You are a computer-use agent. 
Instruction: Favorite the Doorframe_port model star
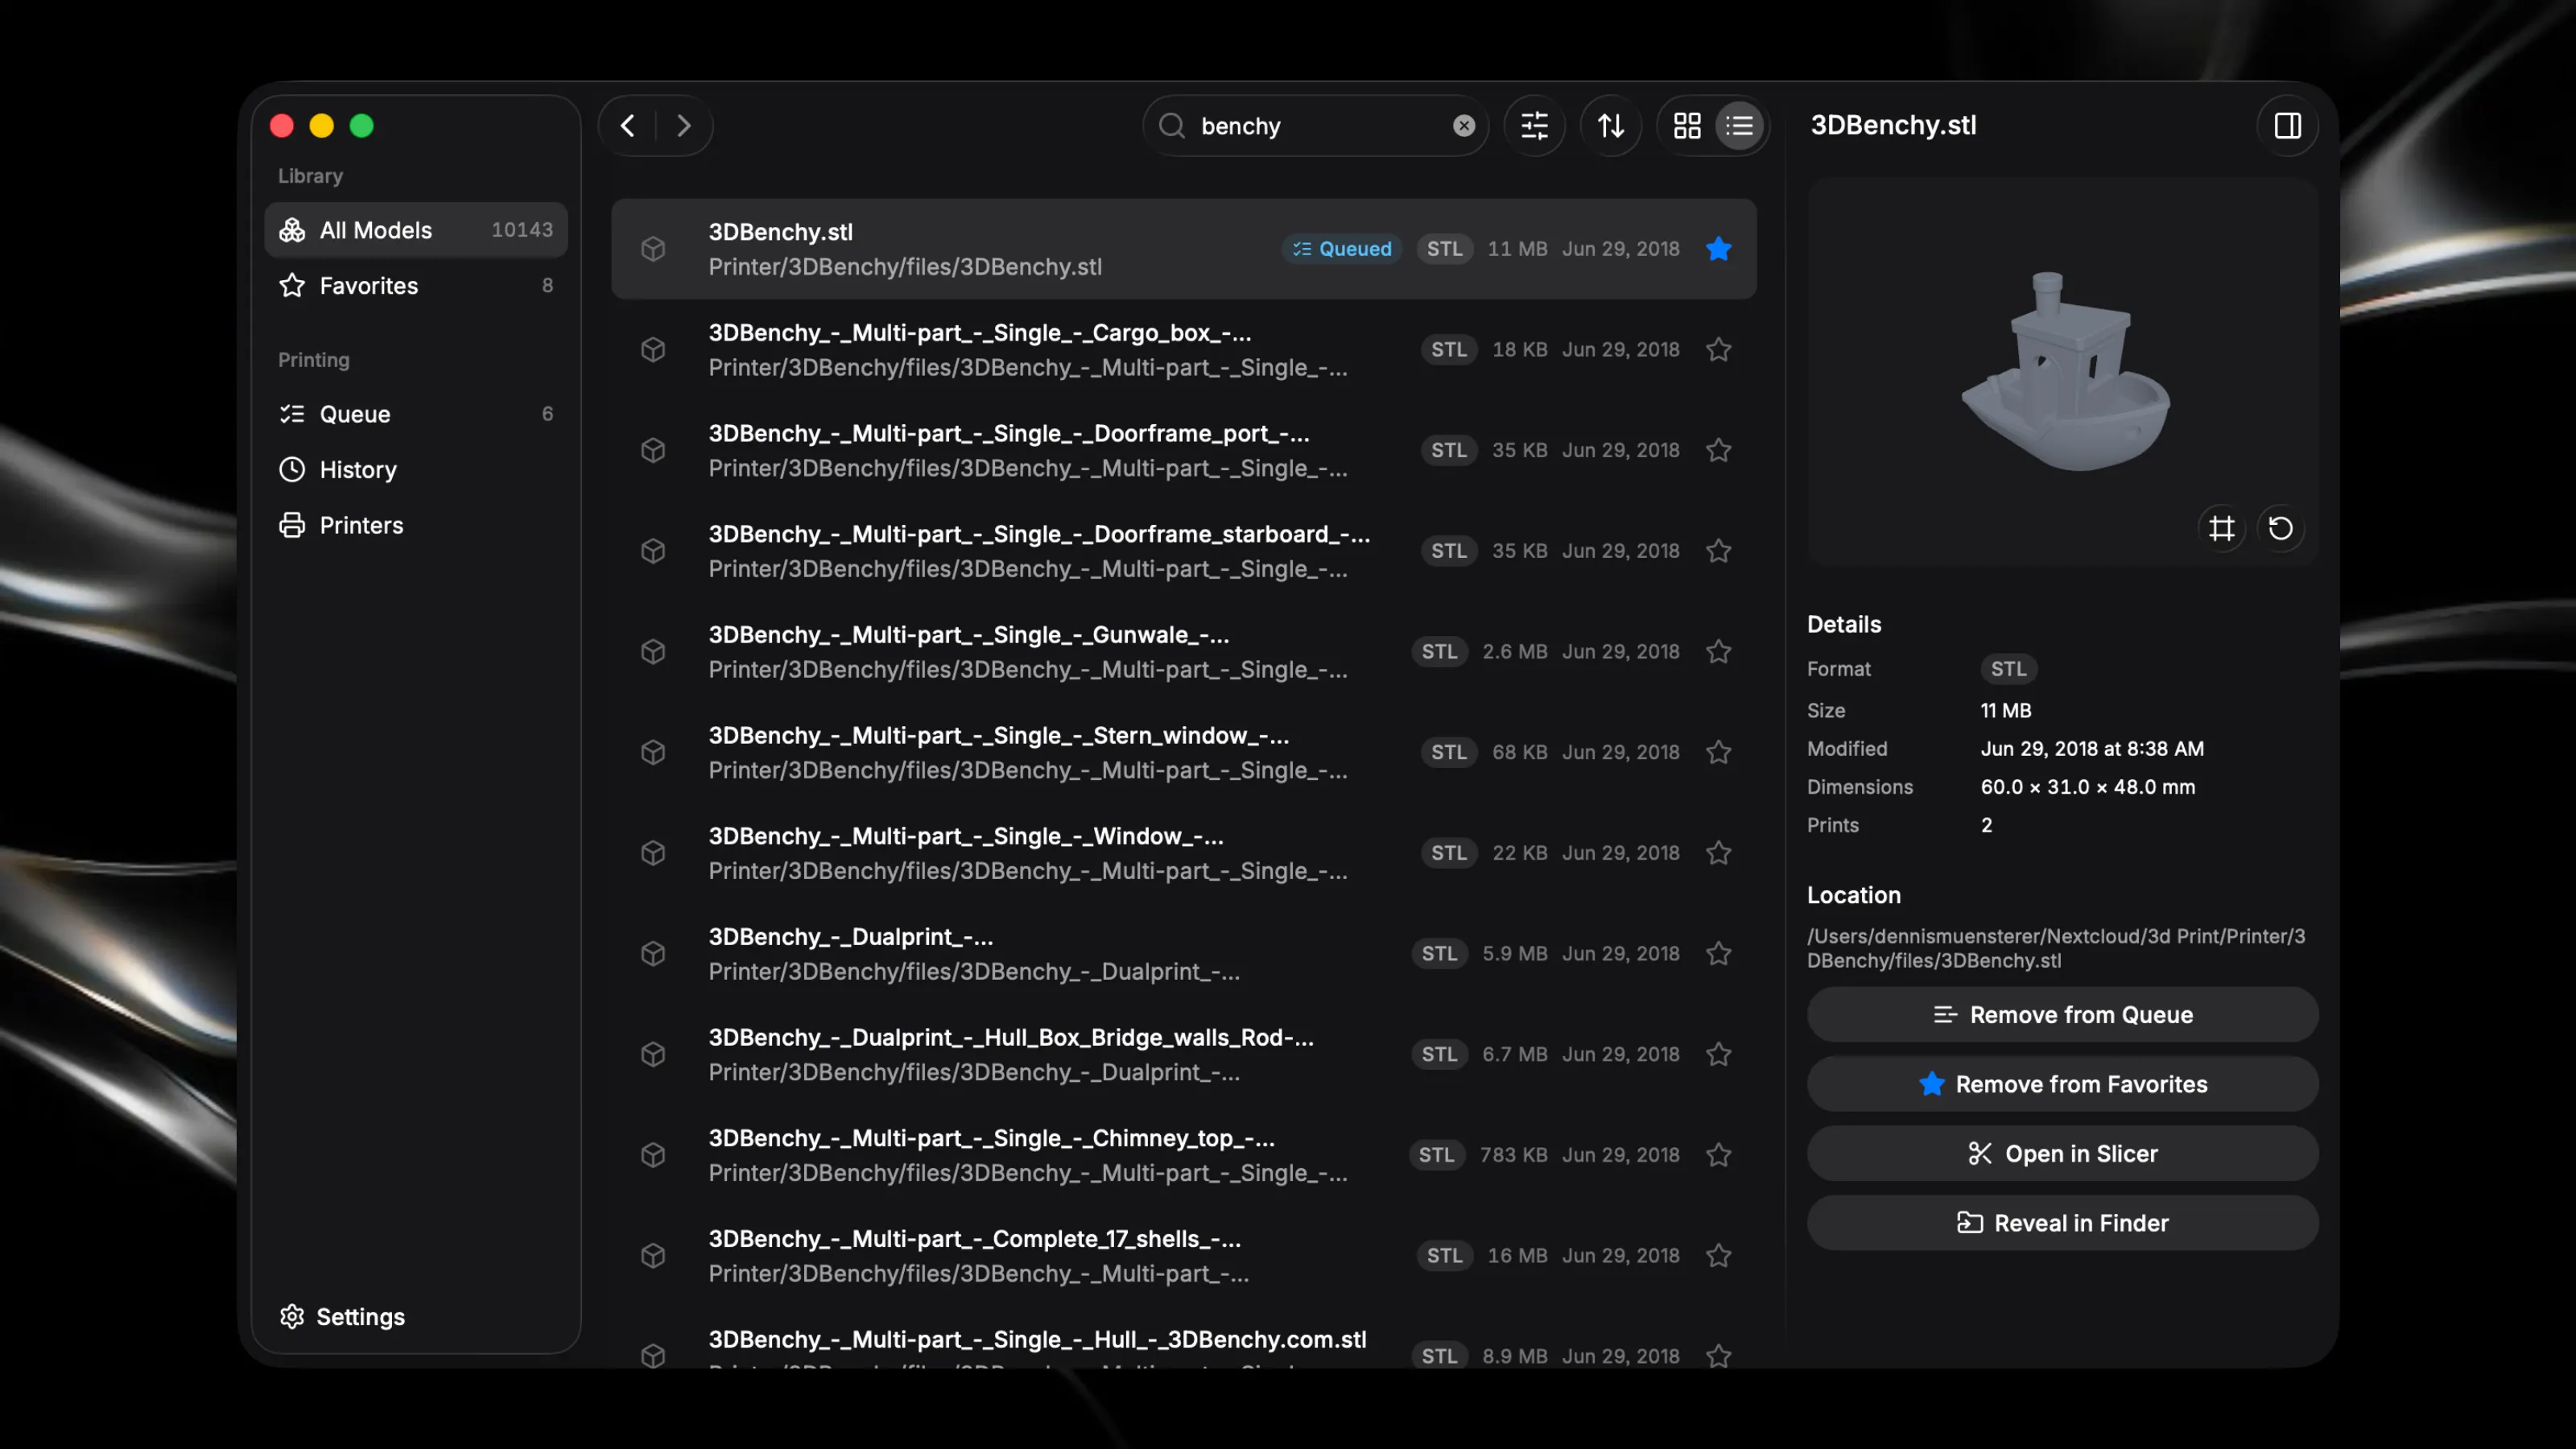(1719, 451)
